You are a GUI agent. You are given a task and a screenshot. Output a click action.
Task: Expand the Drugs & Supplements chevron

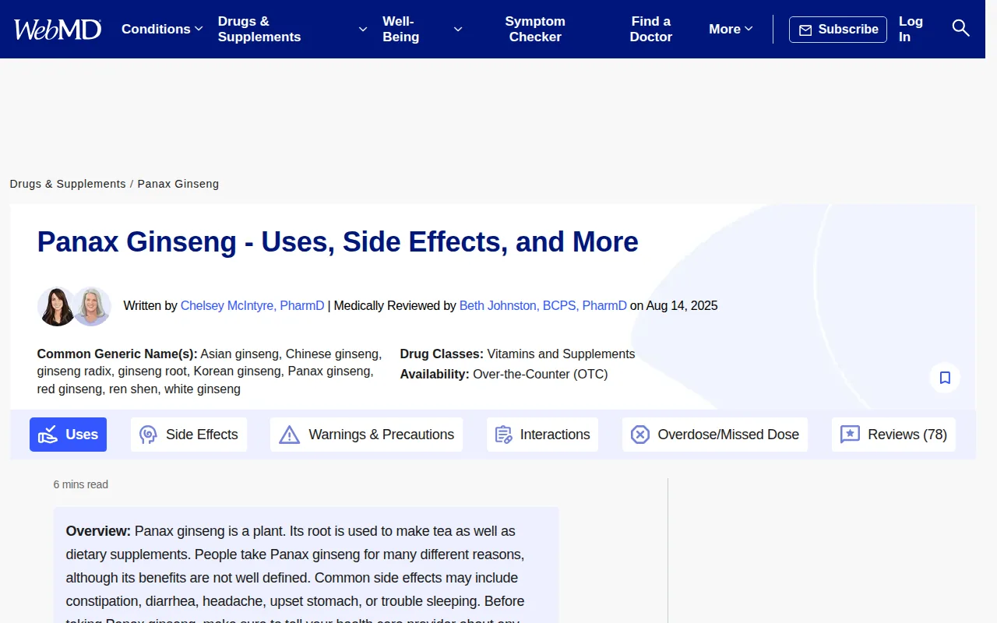(x=363, y=29)
